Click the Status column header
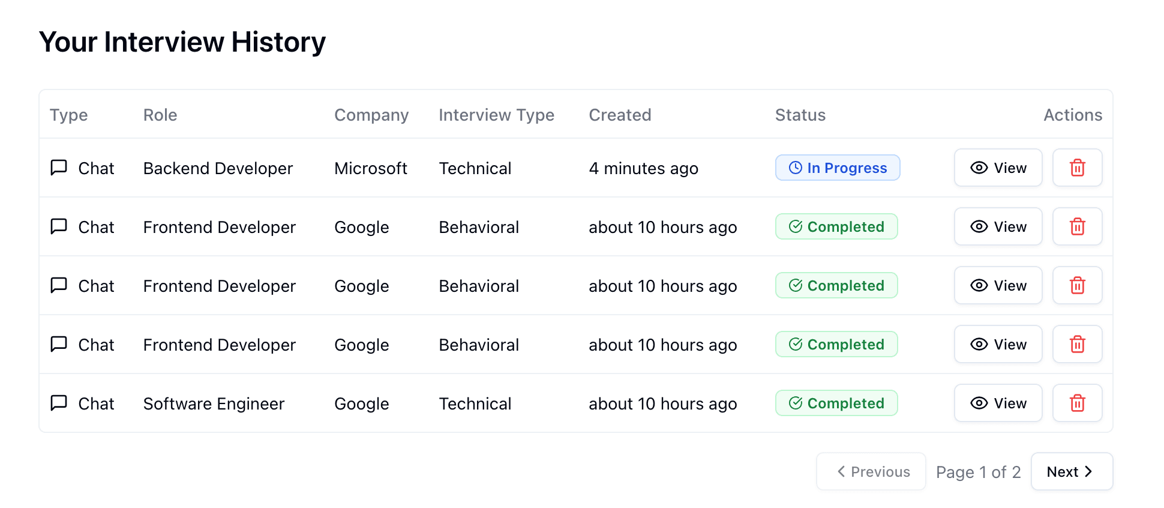This screenshot has width=1164, height=508. (800, 115)
